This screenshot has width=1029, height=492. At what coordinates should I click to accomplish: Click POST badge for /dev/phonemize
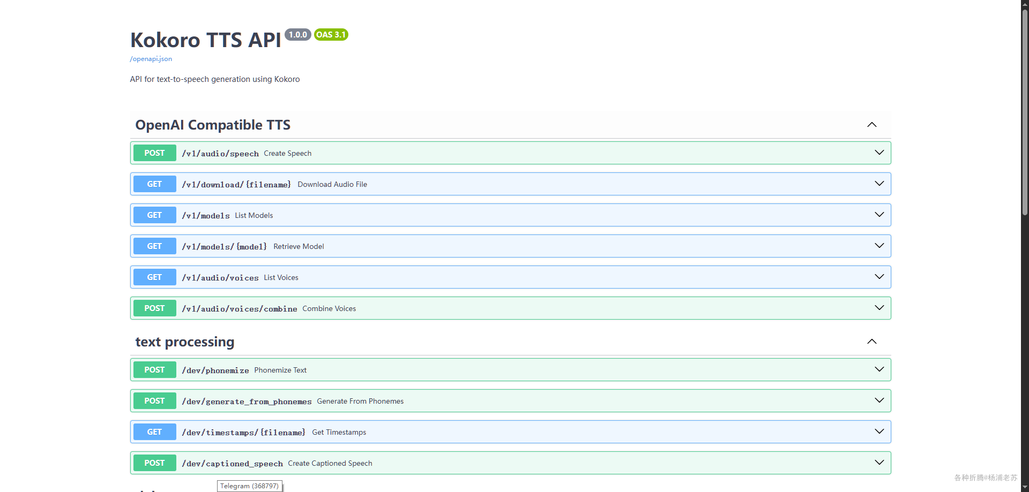pos(154,370)
